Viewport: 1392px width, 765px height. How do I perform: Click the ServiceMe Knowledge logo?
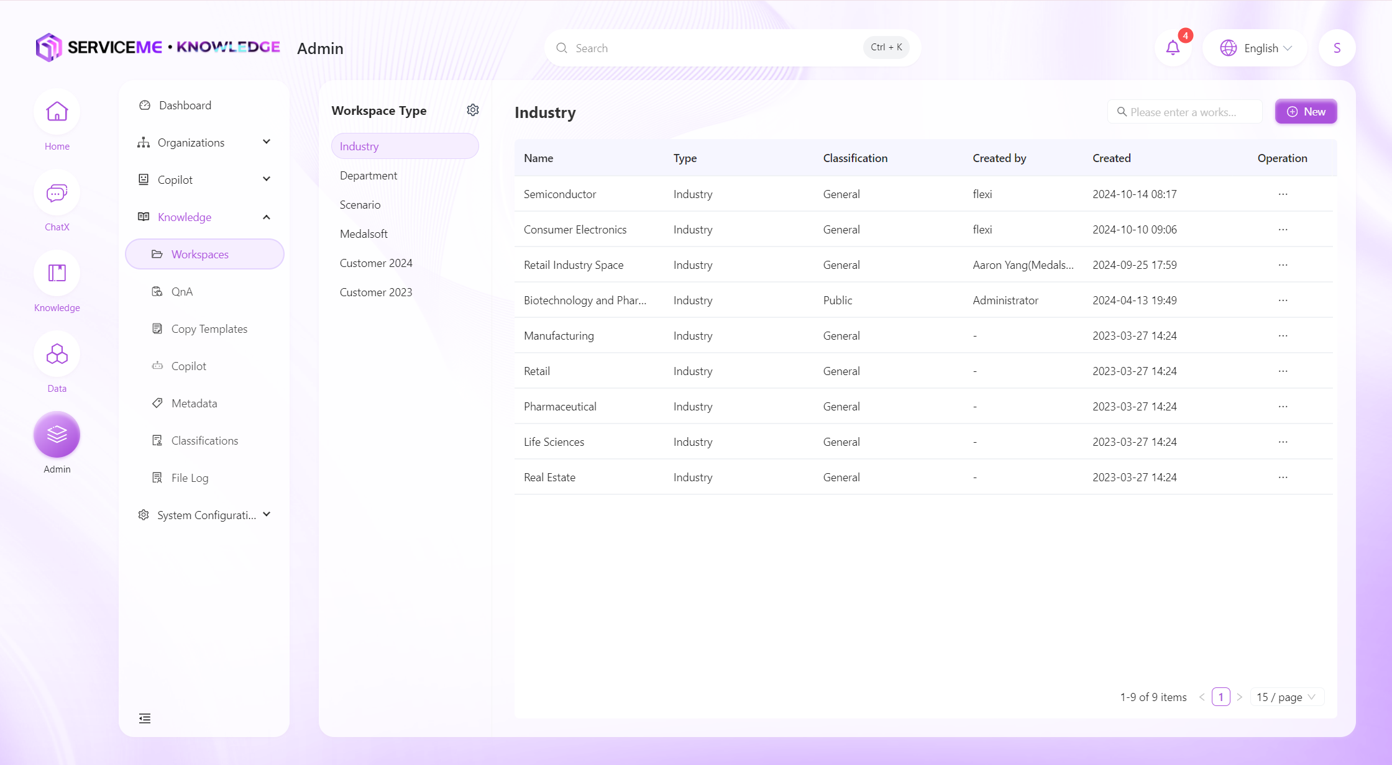point(158,48)
